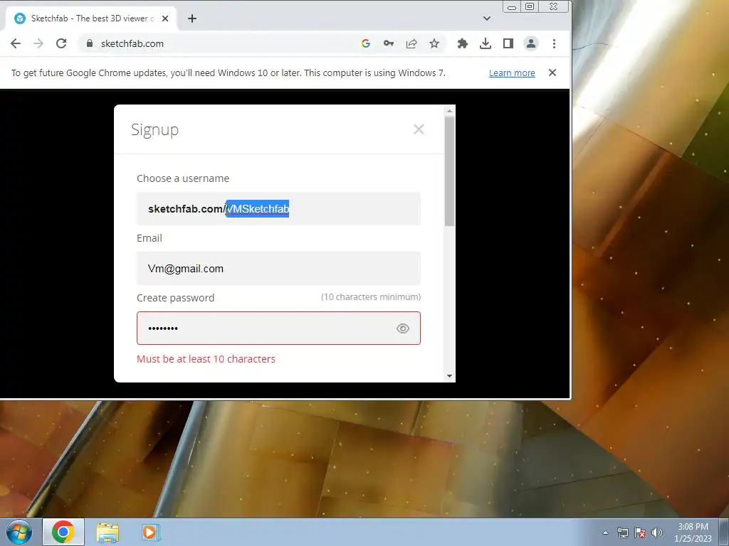Share this page icon
Image resolution: width=729 pixels, height=546 pixels.
pyautogui.click(x=411, y=43)
